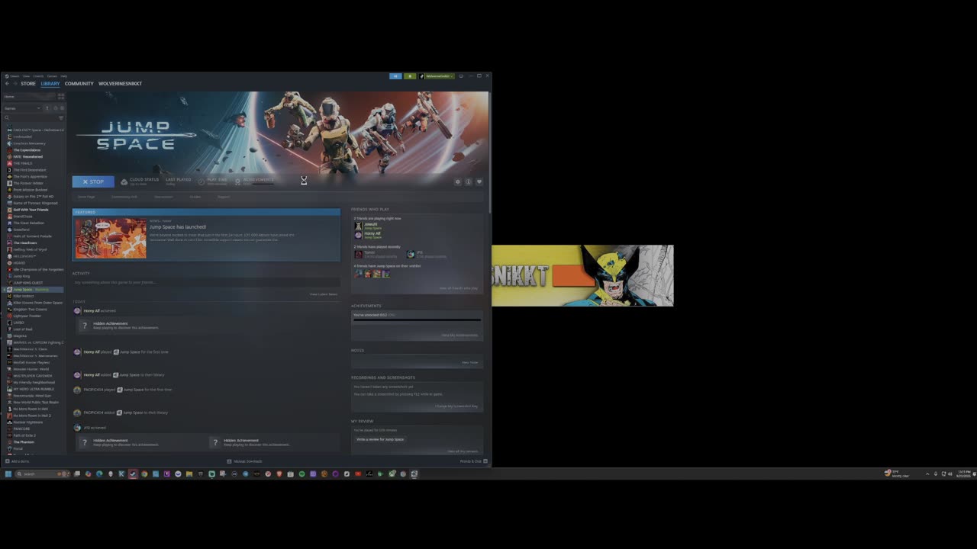Open the Store Page link

86,197
